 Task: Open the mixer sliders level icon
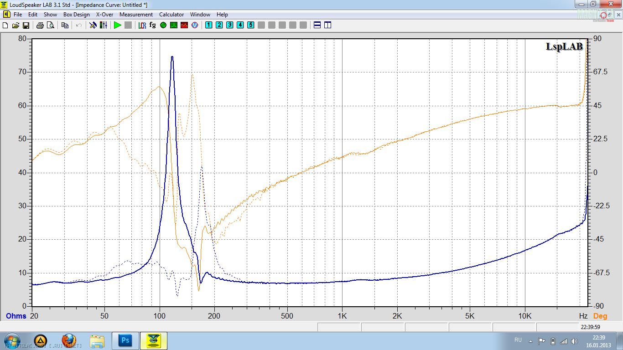click(104, 25)
